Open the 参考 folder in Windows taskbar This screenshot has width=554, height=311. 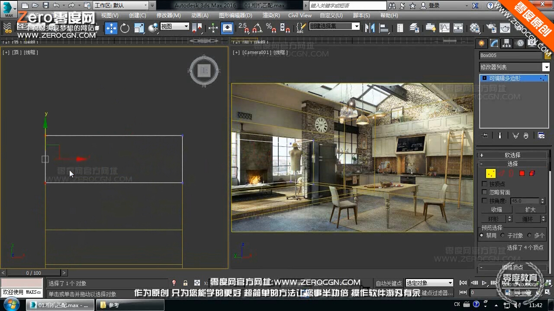tap(130, 305)
